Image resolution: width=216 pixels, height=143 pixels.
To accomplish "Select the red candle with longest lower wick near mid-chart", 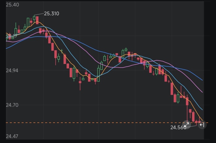I will (x=80, y=83).
